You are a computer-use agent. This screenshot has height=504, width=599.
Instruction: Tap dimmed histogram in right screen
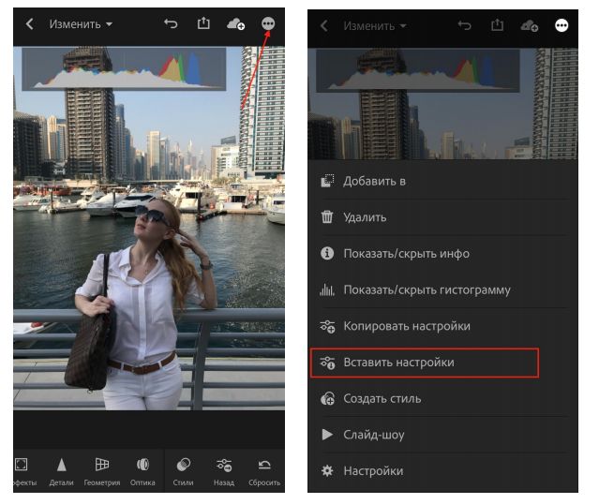click(x=418, y=70)
